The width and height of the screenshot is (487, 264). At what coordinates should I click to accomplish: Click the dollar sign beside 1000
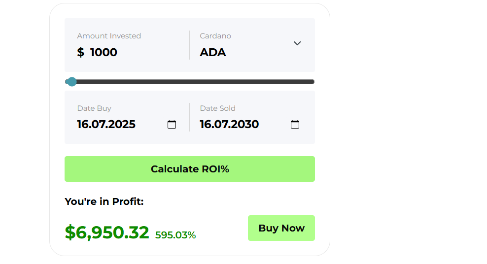tap(80, 52)
